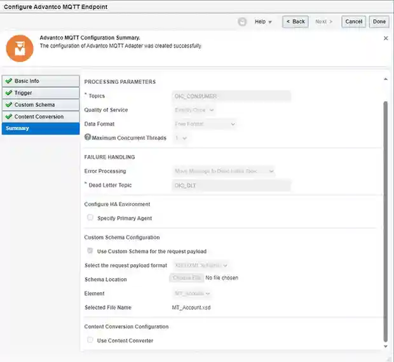Click the green checkmark next to Custom Schema
The height and width of the screenshot is (362, 394).
coord(8,105)
